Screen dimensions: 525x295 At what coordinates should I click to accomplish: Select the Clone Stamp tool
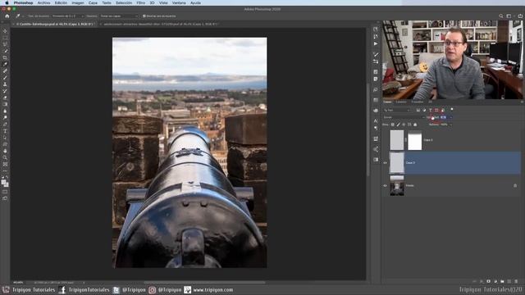coord(5,84)
